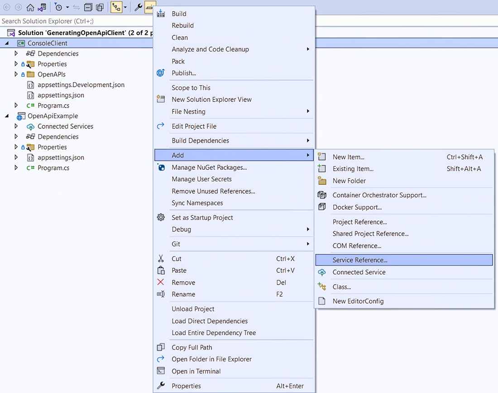
Task: Select Rebuild from the context menu
Action: point(234,25)
